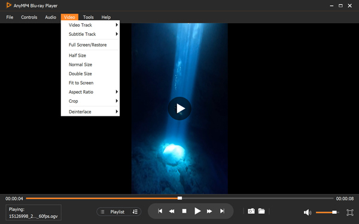Click the playback progress slider handle
This screenshot has height=224, width=359.
pyautogui.click(x=180, y=198)
